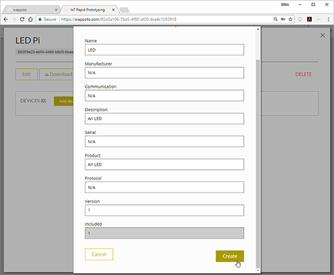The image size is (334, 275).
Task: Click the zoom magnifier icon in address bar
Action: [x=275, y=19]
